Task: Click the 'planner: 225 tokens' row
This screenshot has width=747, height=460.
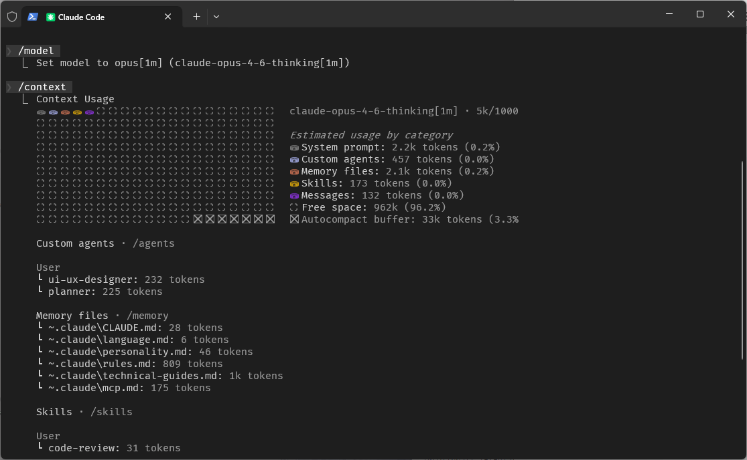Action: 100,292
